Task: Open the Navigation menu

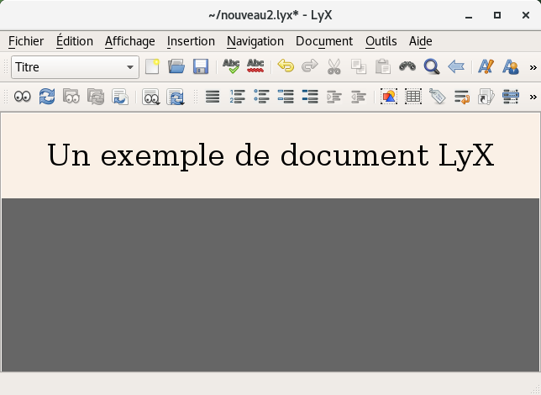Action: [x=255, y=41]
